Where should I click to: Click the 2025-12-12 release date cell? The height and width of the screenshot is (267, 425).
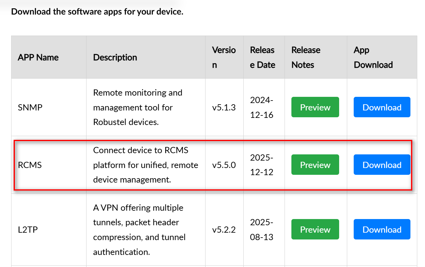click(262, 165)
